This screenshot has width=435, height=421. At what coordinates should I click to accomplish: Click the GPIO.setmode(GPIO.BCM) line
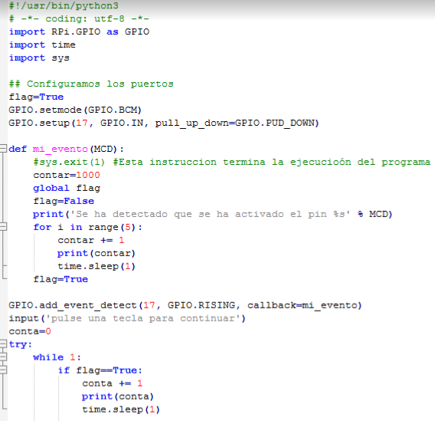tap(75, 110)
